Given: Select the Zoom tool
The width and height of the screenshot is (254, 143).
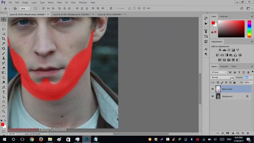Looking at the screenshot, I should point(4,111).
